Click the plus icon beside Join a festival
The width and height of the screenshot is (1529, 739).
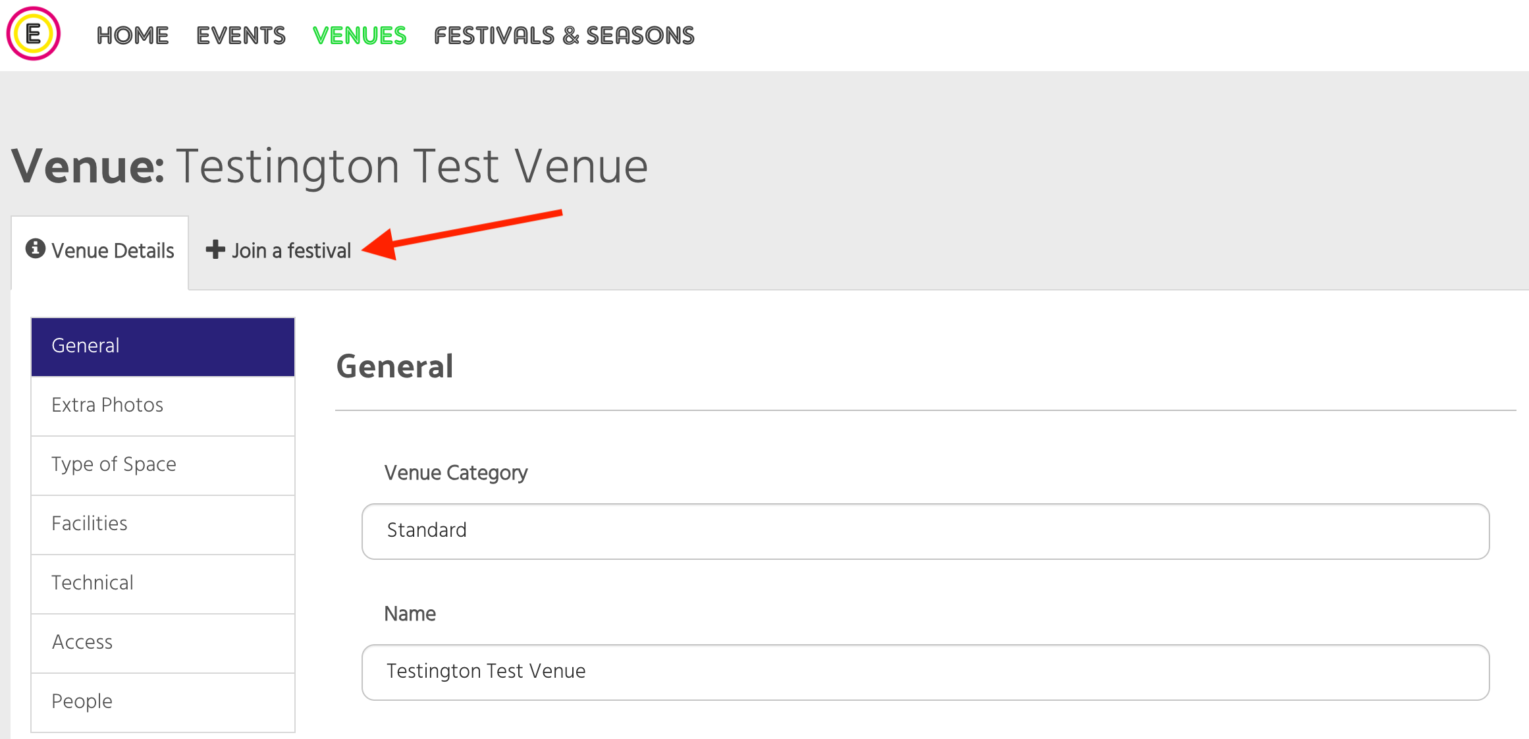pyautogui.click(x=215, y=250)
